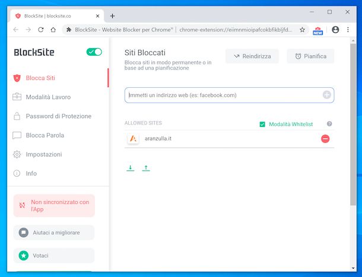Image resolution: width=362 pixels, height=277 pixels.
Task: Open Chrome three-dot menu
Action: click(348, 30)
